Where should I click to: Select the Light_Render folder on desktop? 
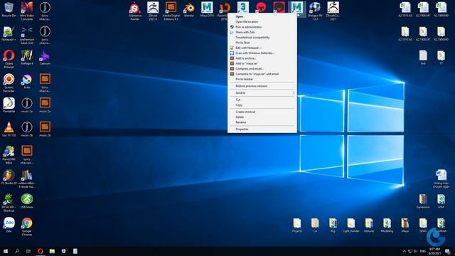point(350,225)
